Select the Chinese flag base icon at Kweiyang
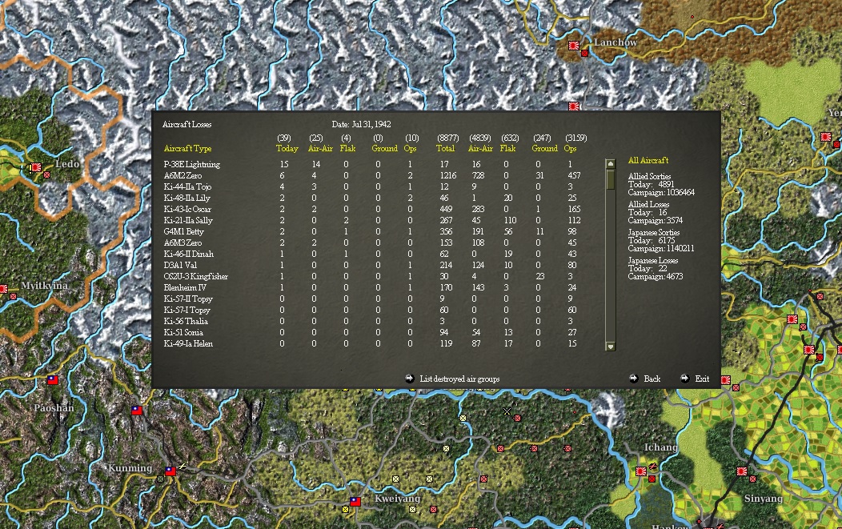The image size is (842, 529). (355, 501)
